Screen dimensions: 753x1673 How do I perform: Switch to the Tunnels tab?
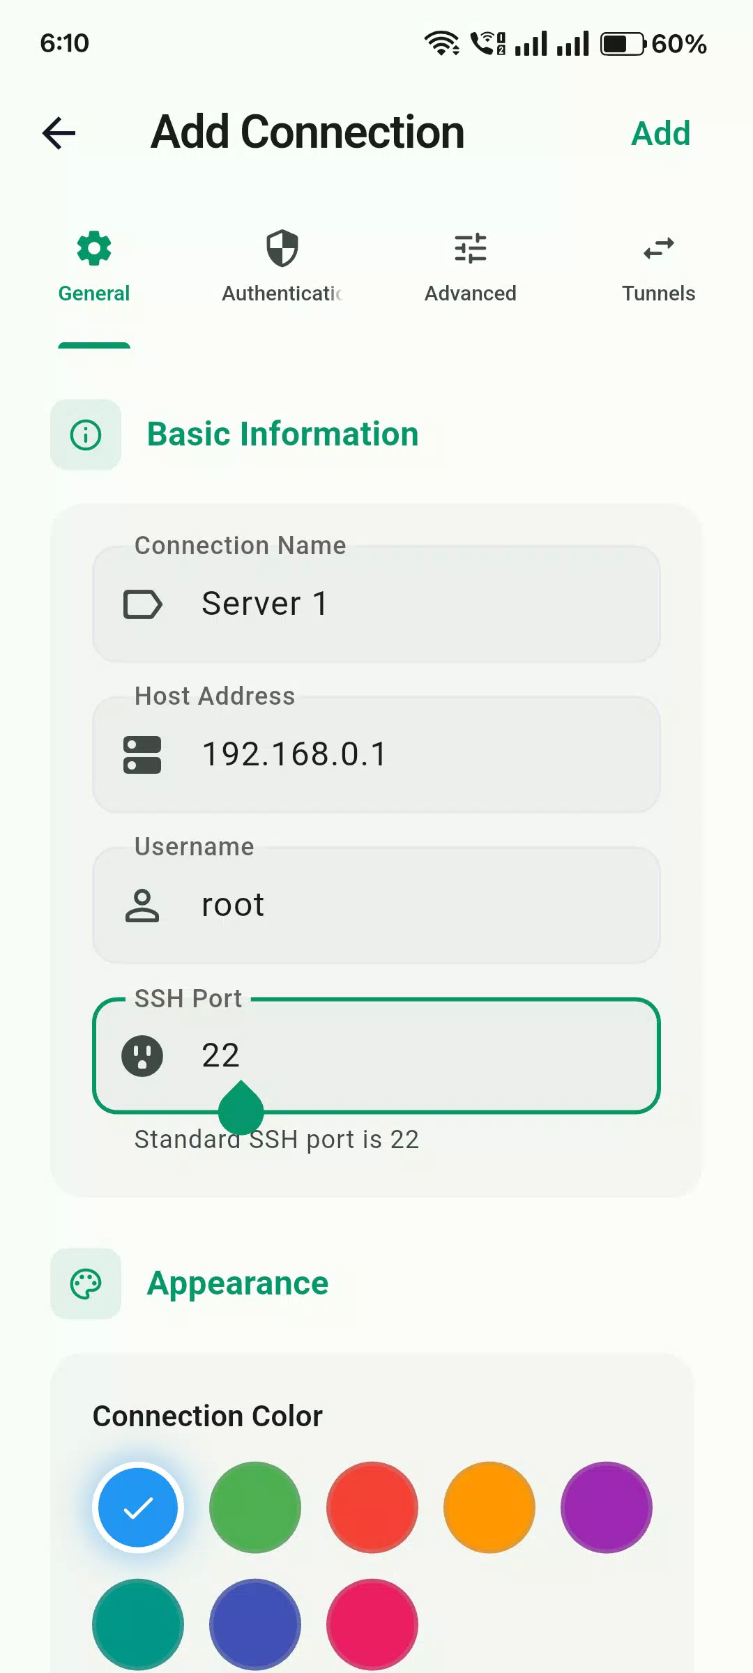[659, 268]
